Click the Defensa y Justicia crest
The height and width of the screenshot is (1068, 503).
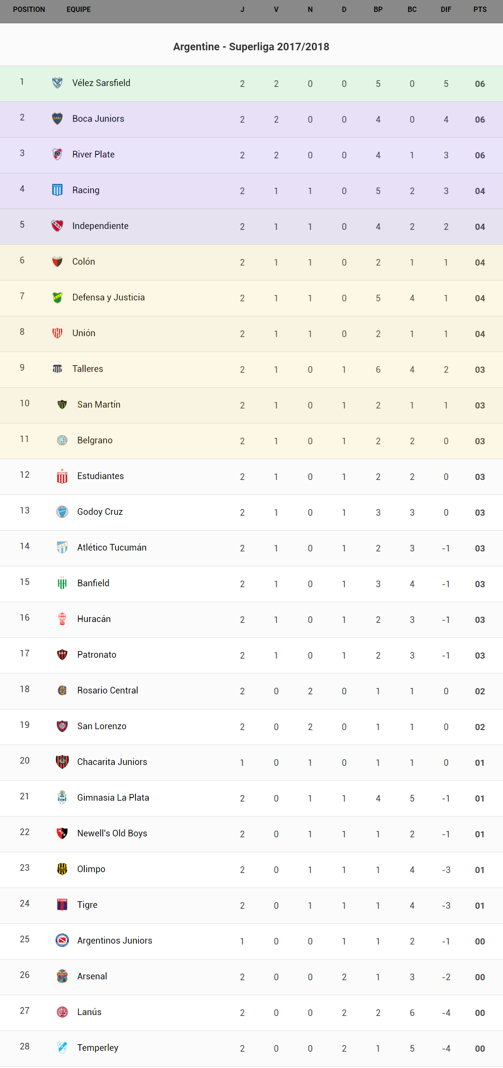pyautogui.click(x=57, y=297)
